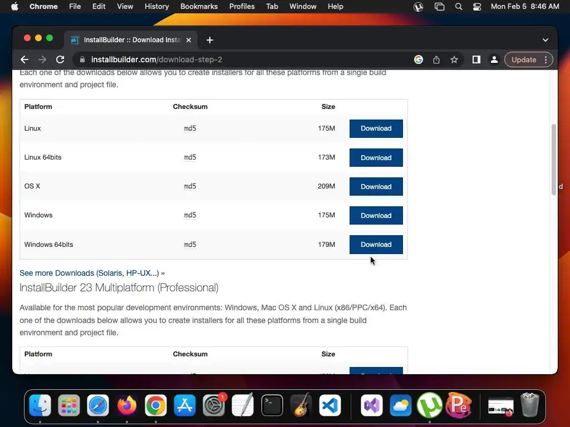Viewport: 570px width, 427px height.
Task: Click the Update button in Chrome toolbar
Action: click(523, 59)
